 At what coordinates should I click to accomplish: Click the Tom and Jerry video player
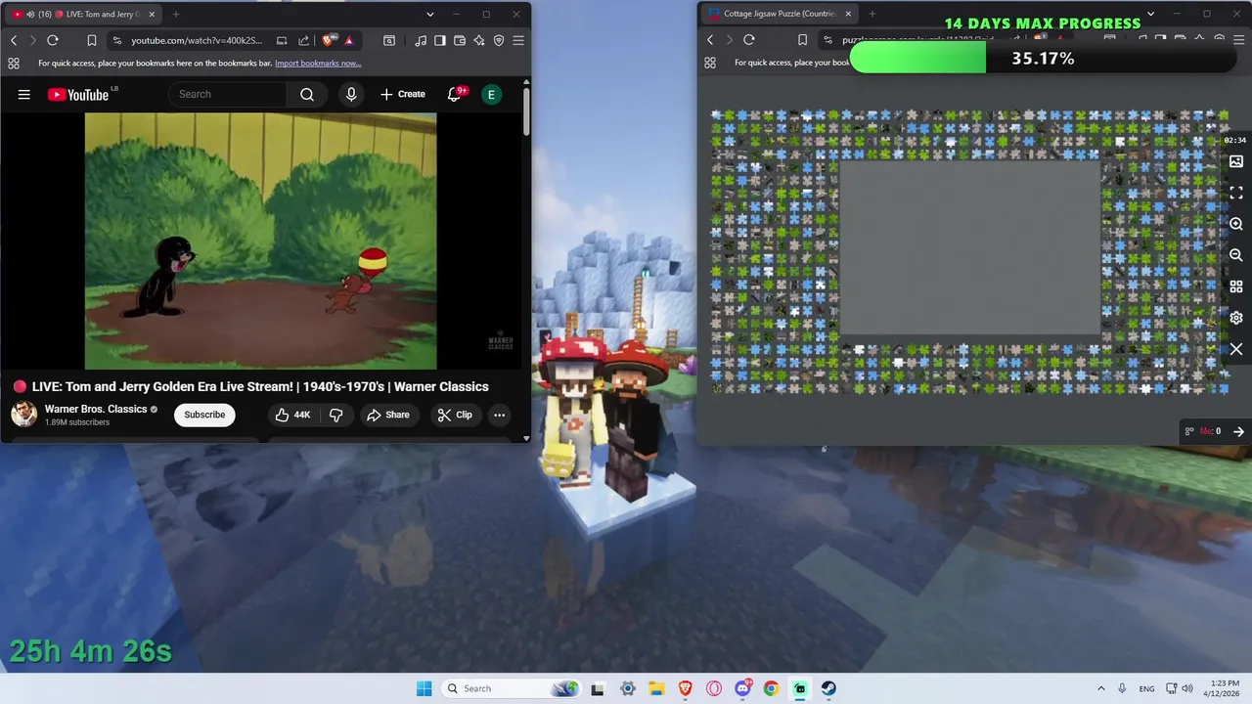260,241
